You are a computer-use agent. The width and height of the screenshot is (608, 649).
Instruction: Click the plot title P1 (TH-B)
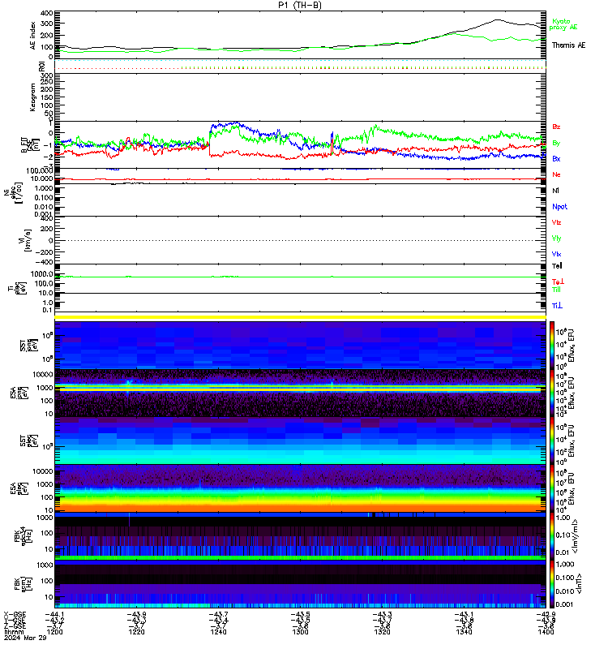[300, 5]
